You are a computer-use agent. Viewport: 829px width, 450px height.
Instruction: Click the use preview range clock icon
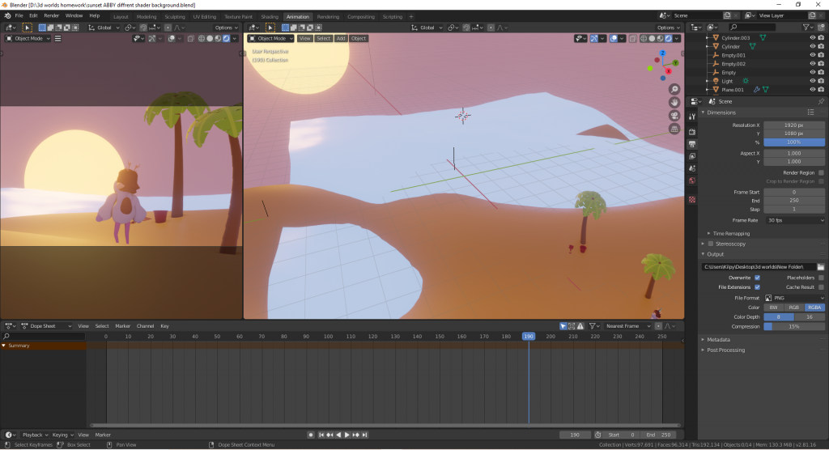[598, 435]
